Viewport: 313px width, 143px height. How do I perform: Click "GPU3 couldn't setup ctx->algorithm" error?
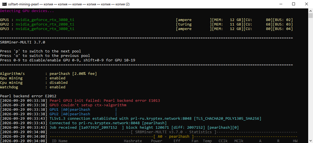point(88,105)
